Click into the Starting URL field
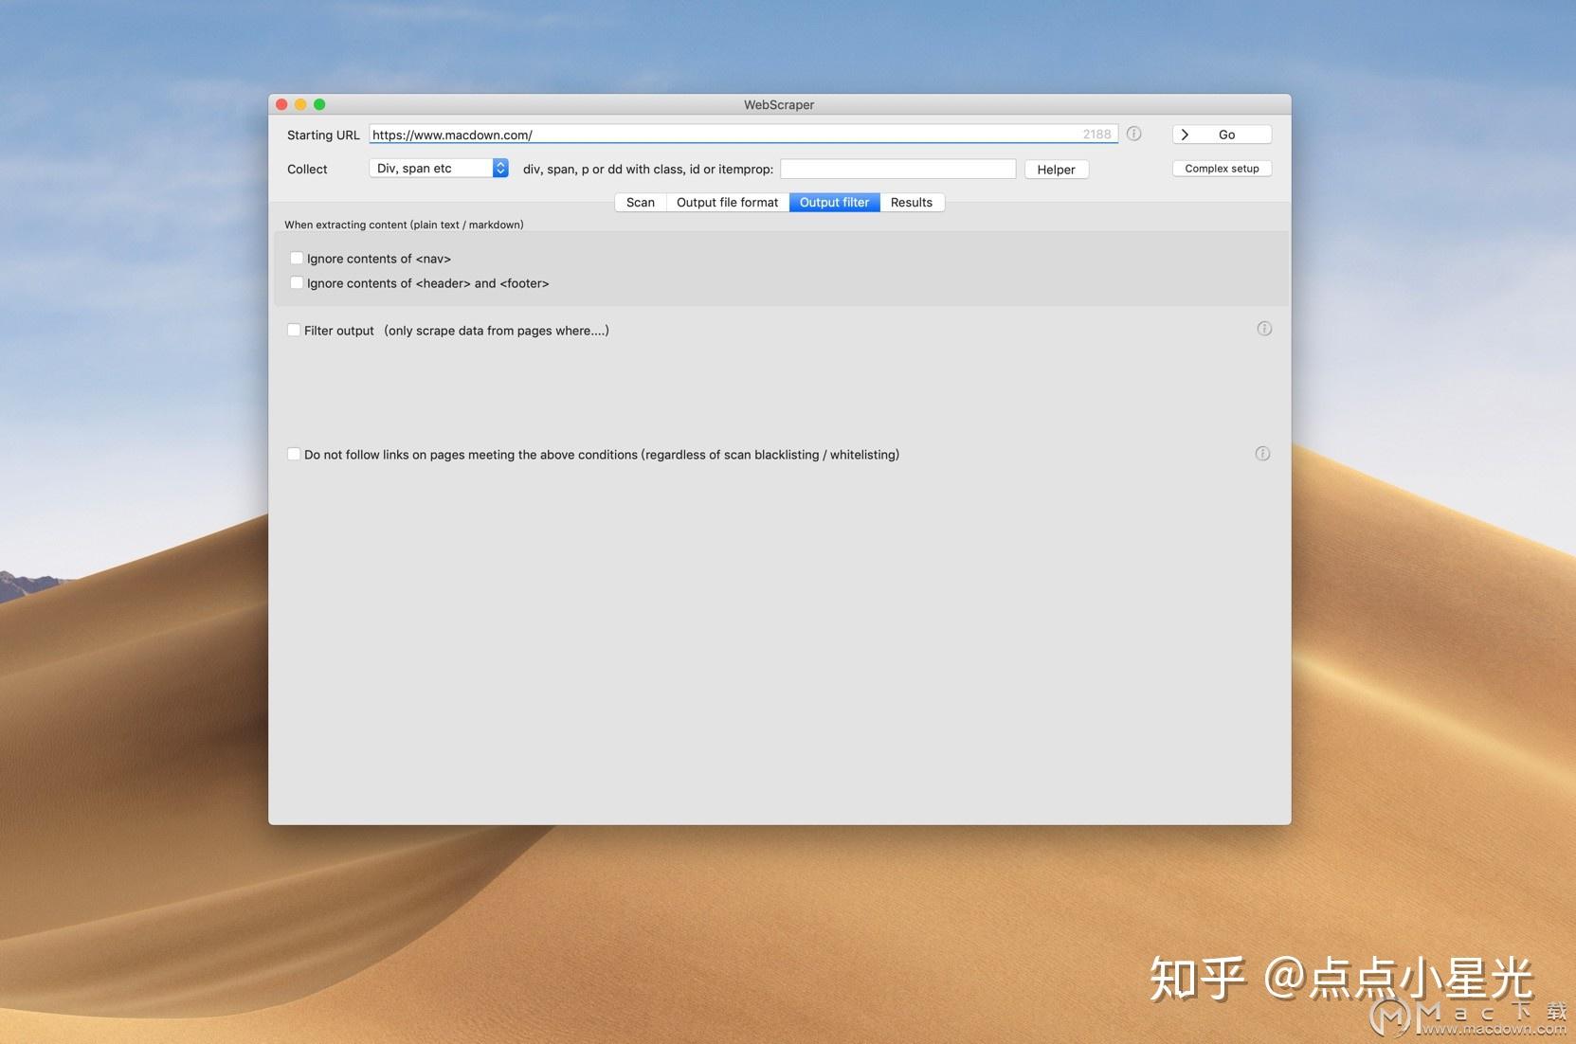 pyautogui.click(x=743, y=135)
